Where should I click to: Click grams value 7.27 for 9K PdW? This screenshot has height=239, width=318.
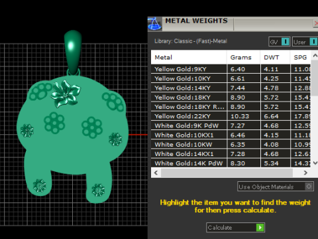pos(238,125)
